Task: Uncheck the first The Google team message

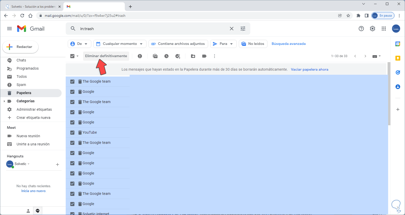Action: pyautogui.click(x=72, y=82)
